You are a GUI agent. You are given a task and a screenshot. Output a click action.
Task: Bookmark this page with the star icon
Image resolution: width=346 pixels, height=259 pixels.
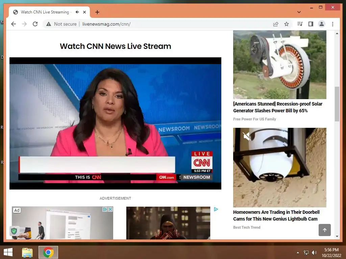(287, 24)
